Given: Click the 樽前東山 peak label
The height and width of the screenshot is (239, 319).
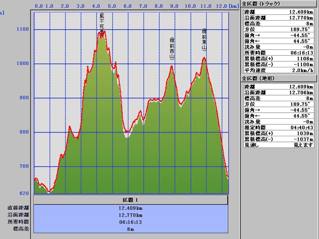Looking at the screenshot, I should coord(205,40).
